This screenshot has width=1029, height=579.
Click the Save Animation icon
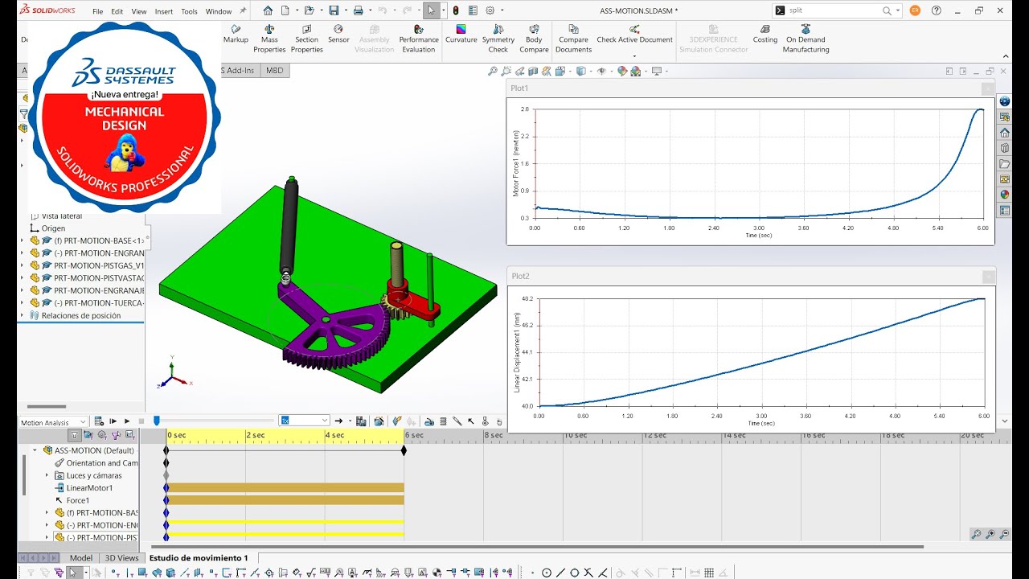point(361,421)
